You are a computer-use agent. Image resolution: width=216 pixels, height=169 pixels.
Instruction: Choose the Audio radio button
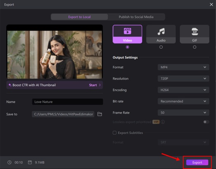tap(161, 47)
